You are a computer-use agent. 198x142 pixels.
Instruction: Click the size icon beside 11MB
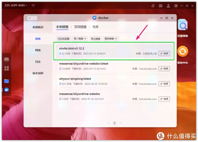pyautogui.click(x=60, y=99)
